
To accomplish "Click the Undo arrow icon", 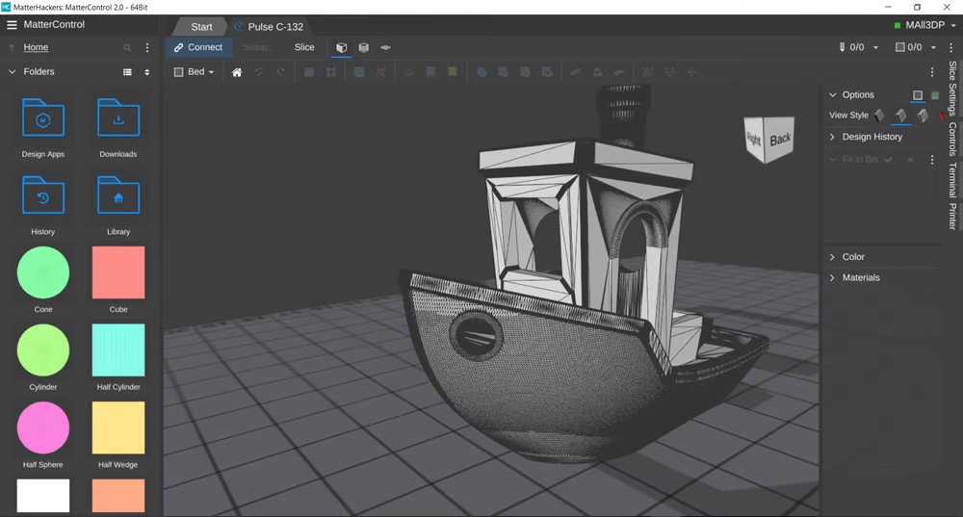I will 259,72.
